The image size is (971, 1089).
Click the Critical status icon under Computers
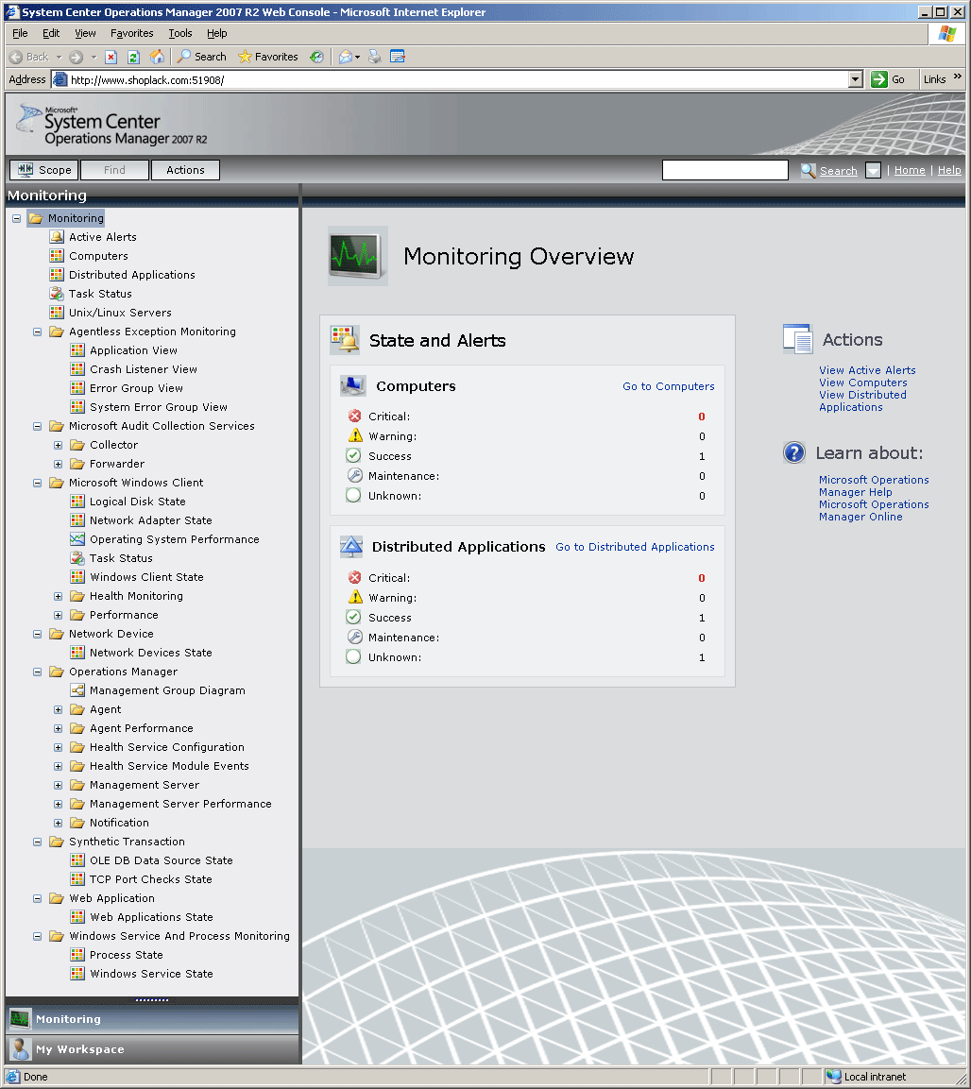(x=354, y=416)
